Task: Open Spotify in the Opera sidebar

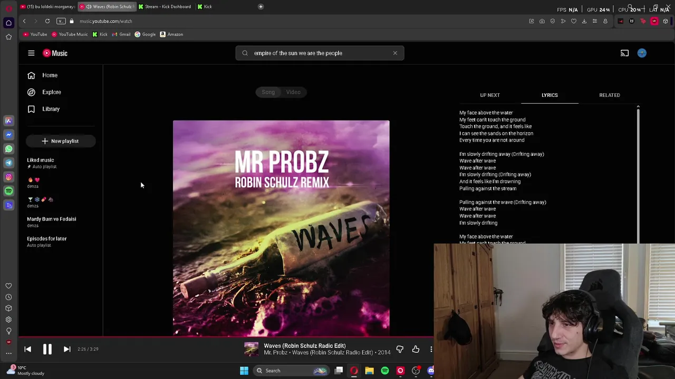Action: 8,191
